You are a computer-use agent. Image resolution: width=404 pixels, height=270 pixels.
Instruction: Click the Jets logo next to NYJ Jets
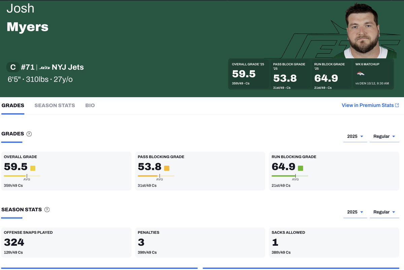pos(44,67)
